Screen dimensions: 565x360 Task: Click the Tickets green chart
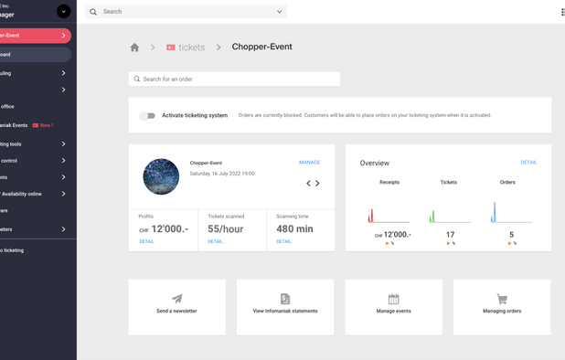pos(450,216)
